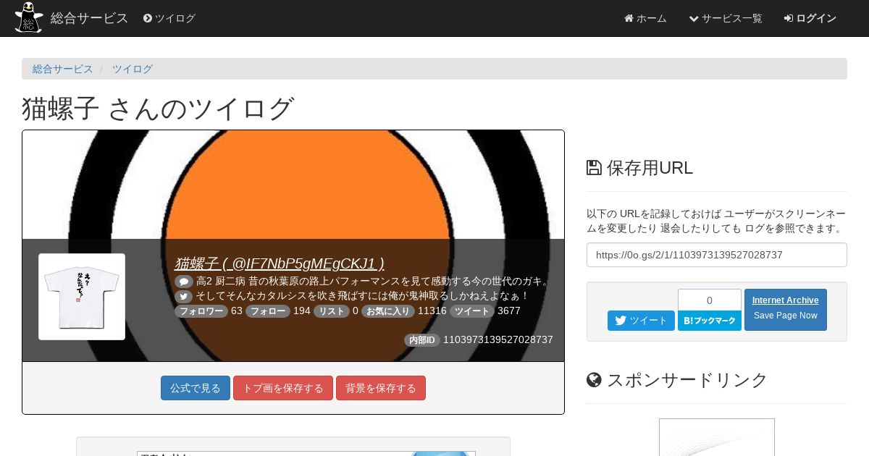Click circled arrow icon before ツイログ
The height and width of the screenshot is (456, 869).
148,18
